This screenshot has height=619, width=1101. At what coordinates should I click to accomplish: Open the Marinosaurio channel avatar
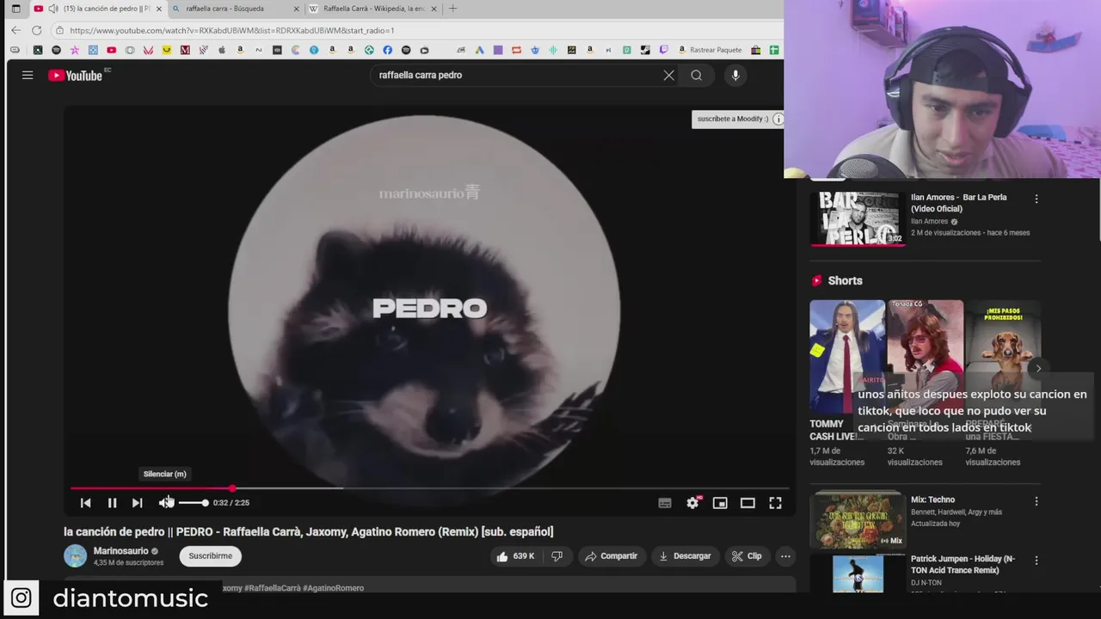[76, 555]
